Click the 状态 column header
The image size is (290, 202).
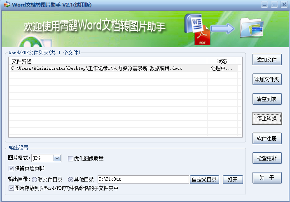pos(222,61)
